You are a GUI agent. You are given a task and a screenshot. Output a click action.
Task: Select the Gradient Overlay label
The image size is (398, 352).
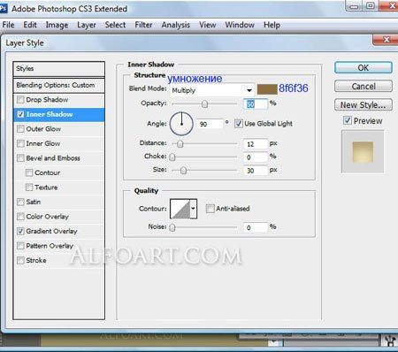coord(51,231)
